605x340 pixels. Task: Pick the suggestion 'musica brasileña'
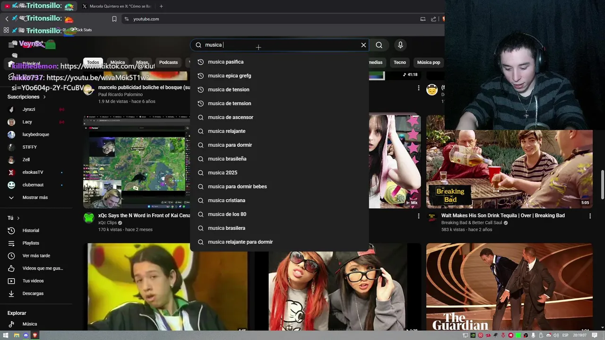pyautogui.click(x=279, y=159)
